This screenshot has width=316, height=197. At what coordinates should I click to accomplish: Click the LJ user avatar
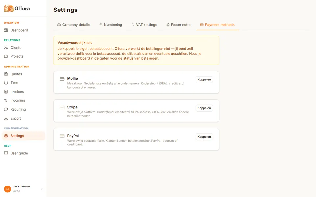8,189
